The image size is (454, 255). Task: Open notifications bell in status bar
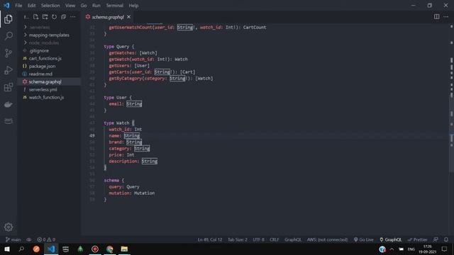point(446,239)
